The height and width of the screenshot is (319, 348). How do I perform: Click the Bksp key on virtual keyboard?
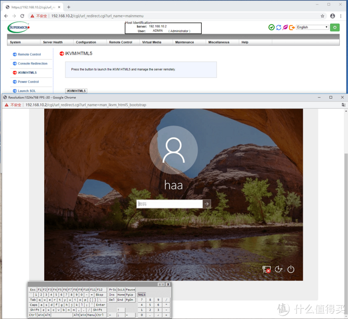pos(100,295)
